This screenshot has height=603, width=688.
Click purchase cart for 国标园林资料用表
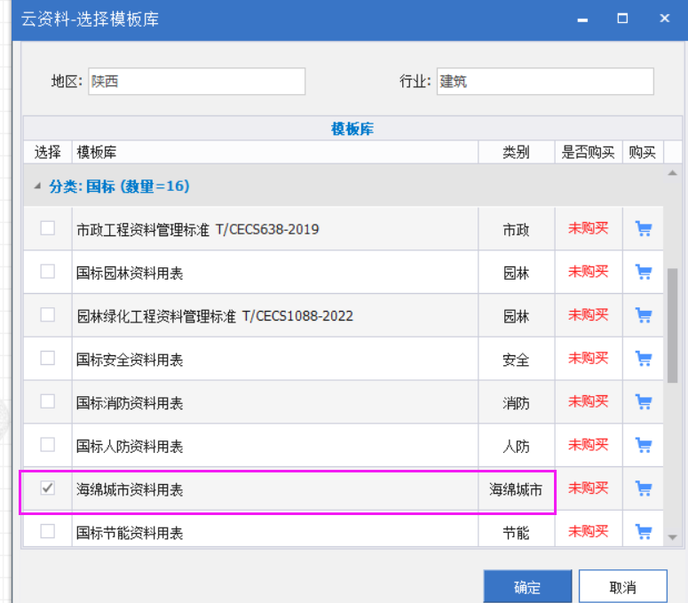[x=644, y=273]
